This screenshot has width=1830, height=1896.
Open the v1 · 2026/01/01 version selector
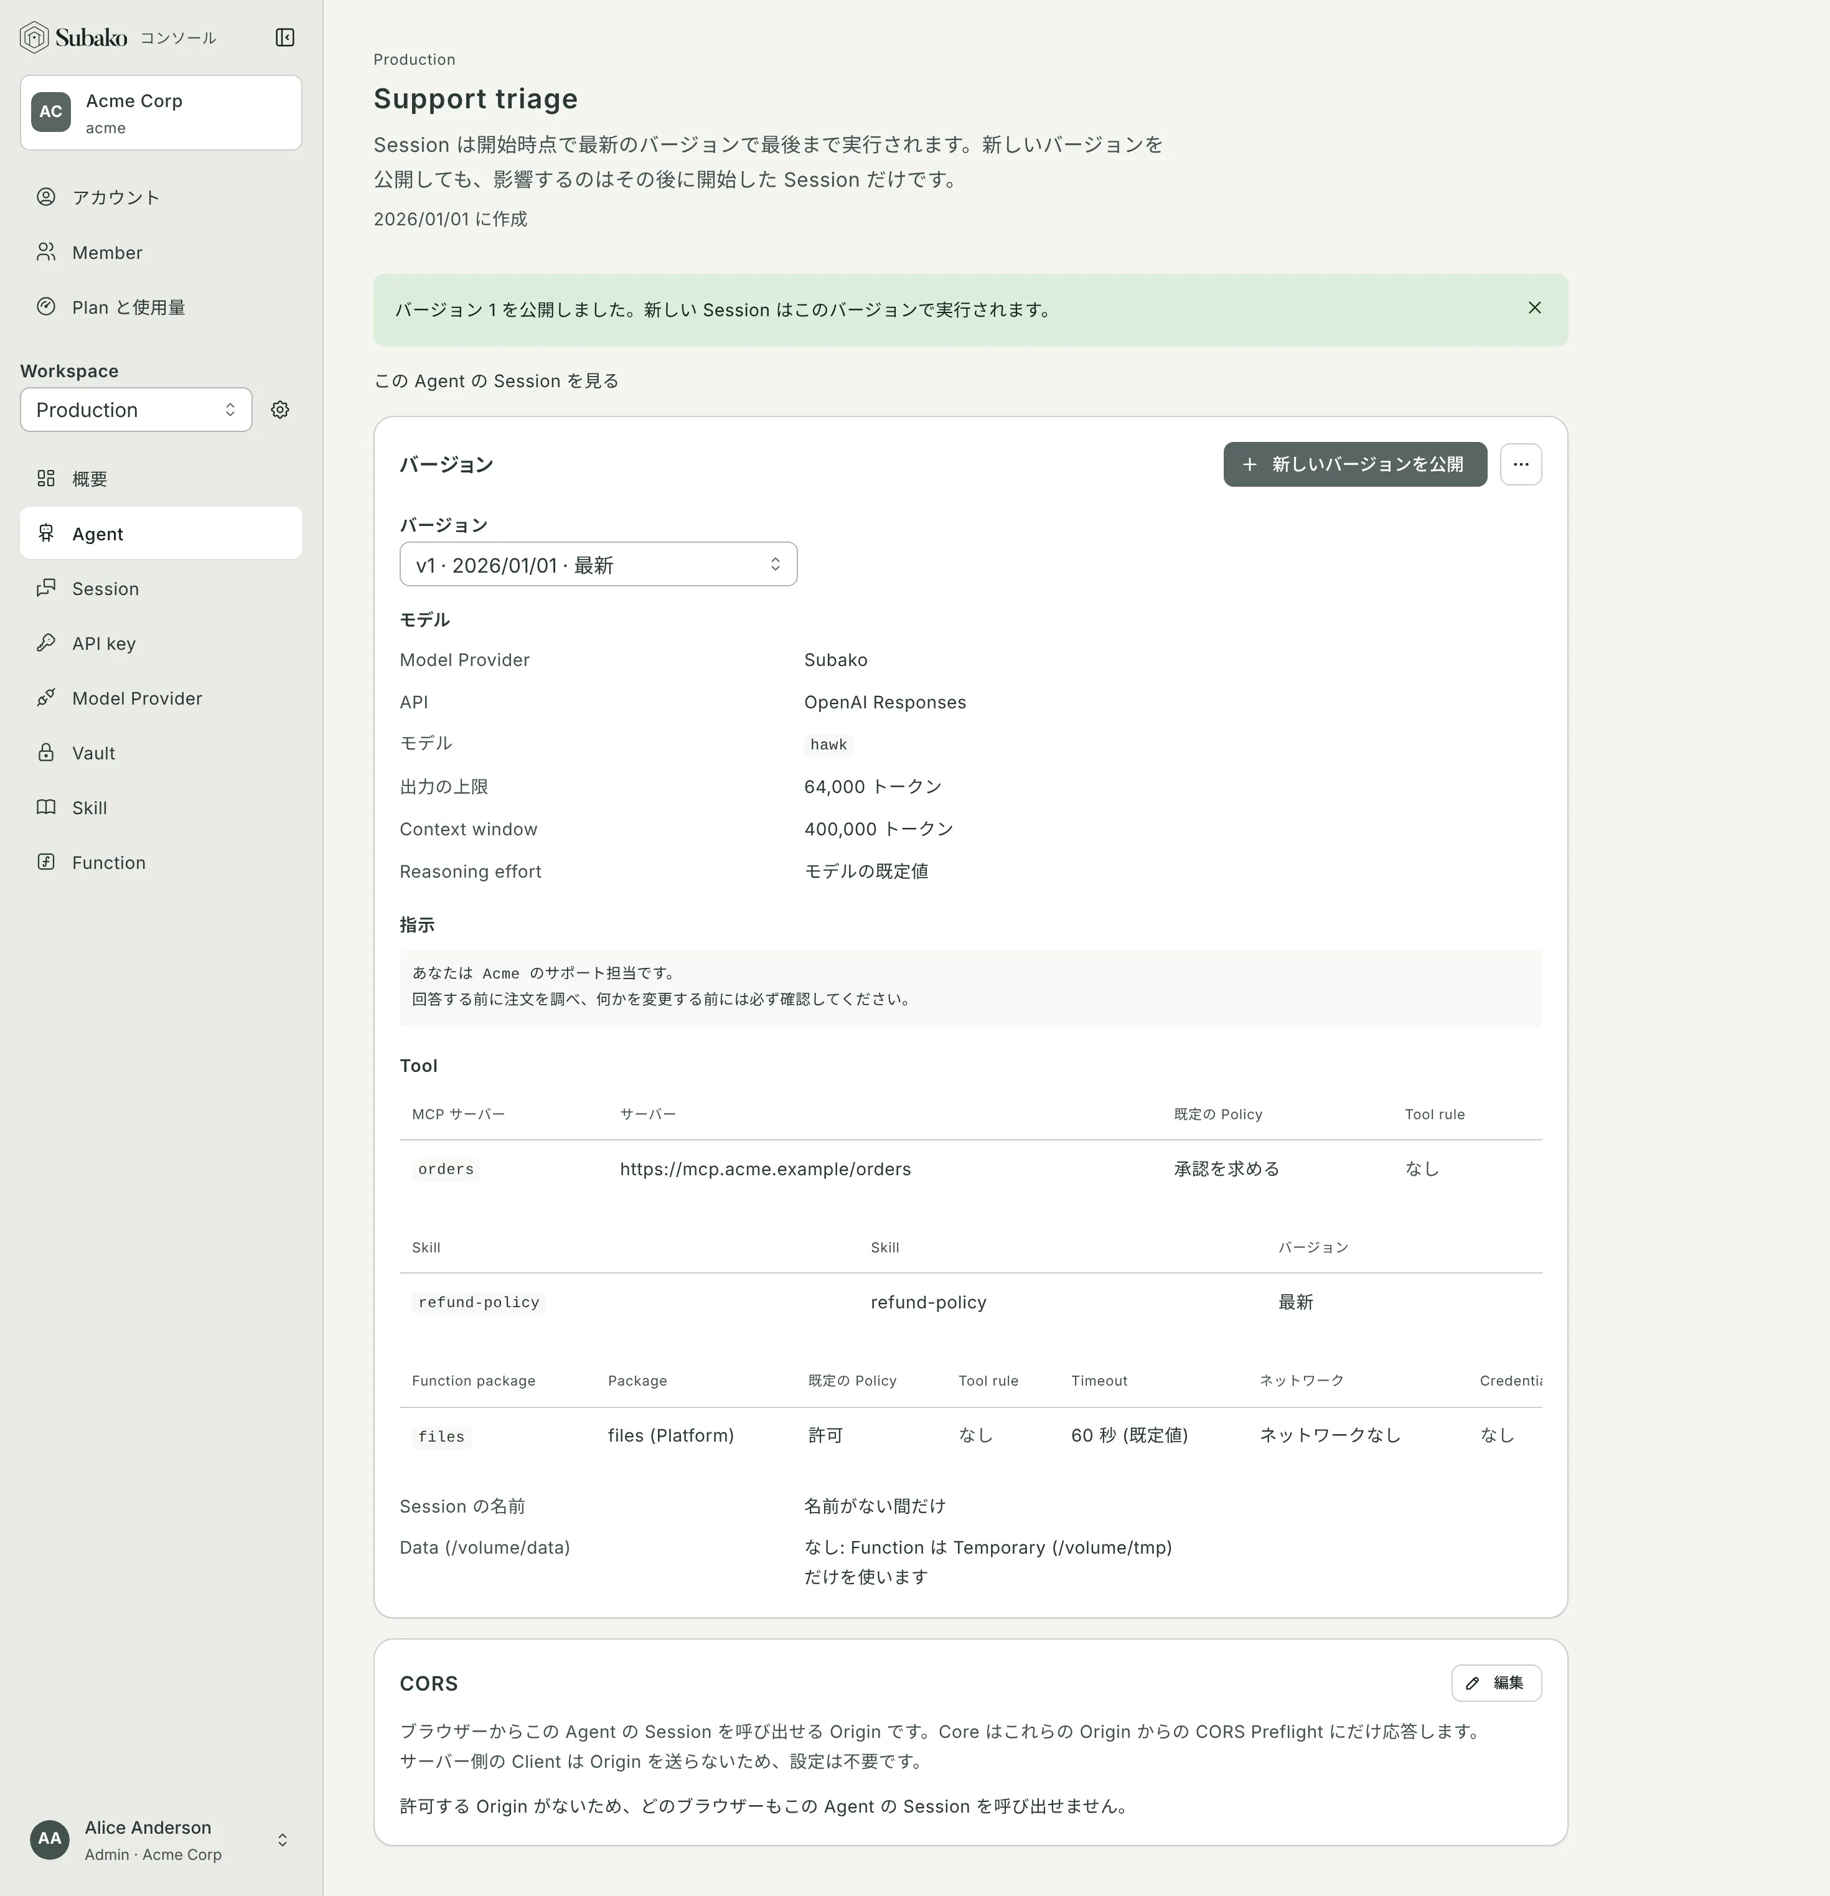(598, 564)
